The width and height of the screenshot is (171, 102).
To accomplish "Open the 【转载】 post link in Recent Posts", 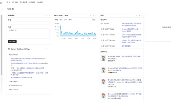I will [x=27, y=73].
